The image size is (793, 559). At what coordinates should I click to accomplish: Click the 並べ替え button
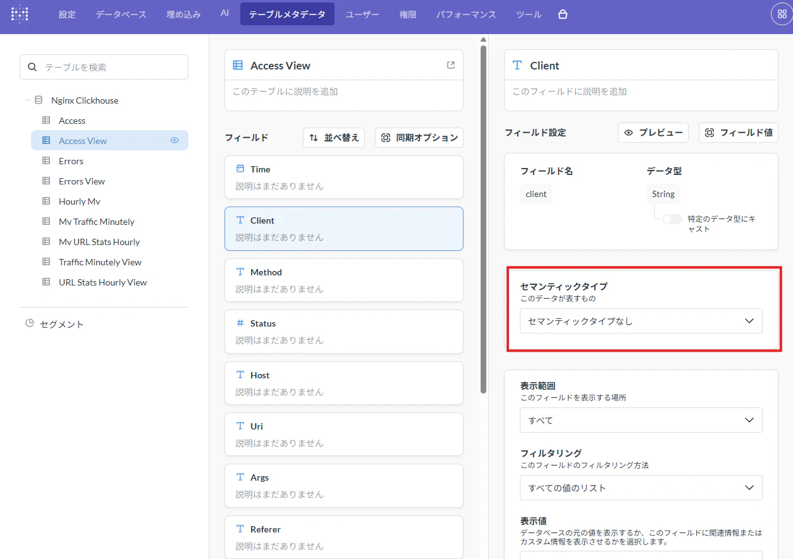(x=334, y=137)
